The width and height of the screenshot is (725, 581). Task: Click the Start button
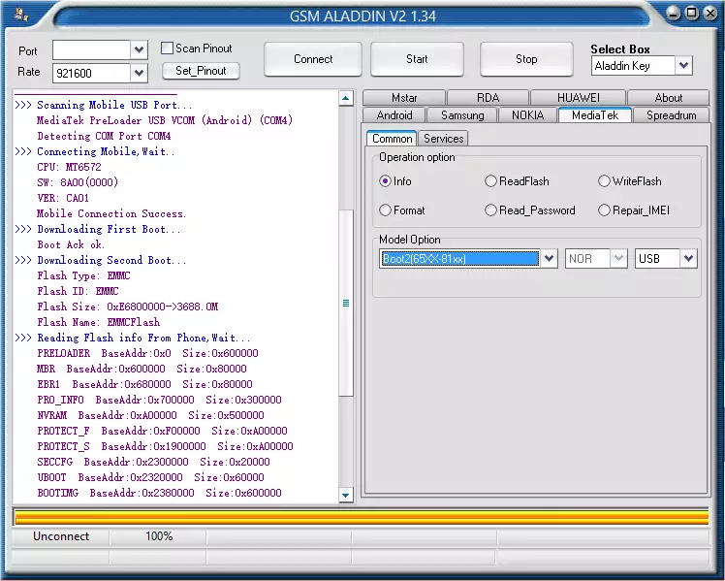(417, 59)
